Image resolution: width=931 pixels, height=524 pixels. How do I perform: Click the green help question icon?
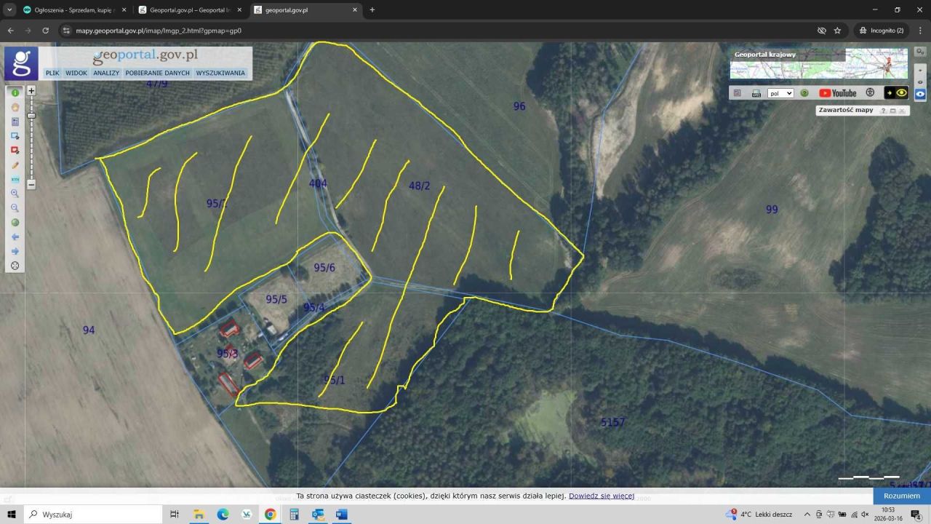click(x=804, y=93)
